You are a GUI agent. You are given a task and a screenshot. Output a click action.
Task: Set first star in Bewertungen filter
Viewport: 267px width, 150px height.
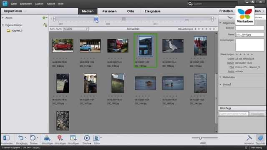tap(199, 29)
